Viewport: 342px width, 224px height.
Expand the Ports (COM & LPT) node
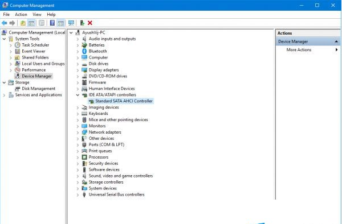78,145
